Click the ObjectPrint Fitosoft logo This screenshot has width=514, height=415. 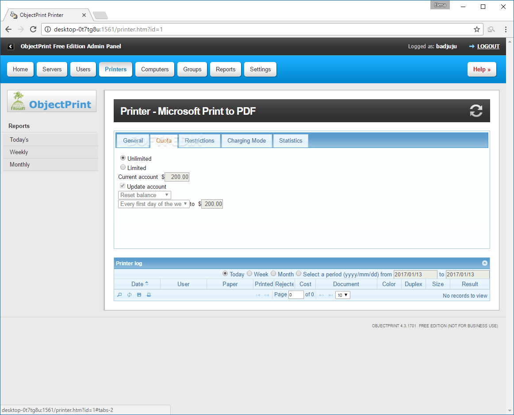(52, 101)
